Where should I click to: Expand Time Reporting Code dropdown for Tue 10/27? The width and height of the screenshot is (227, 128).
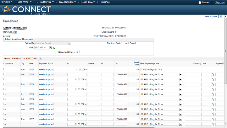(x=181, y=119)
